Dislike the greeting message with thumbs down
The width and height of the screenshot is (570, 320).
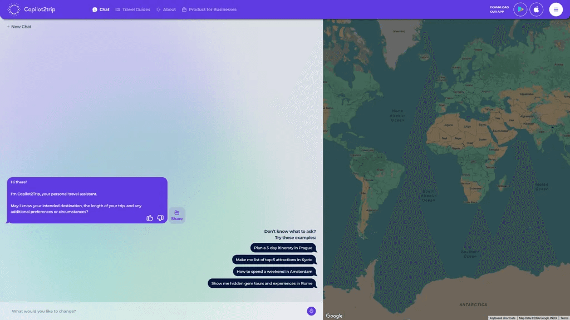(x=160, y=218)
